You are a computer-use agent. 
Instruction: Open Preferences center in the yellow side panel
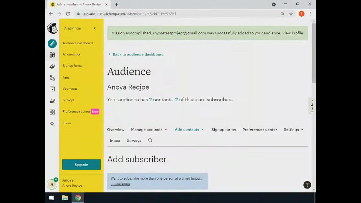point(76,112)
